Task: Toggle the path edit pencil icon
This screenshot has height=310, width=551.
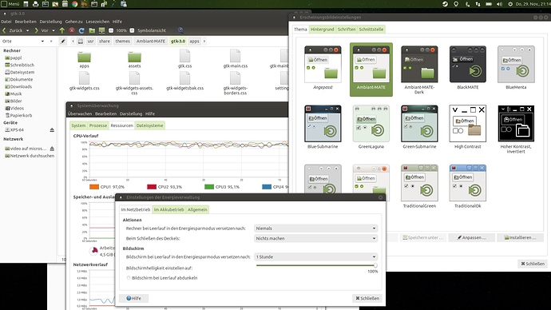Action: tap(63, 41)
